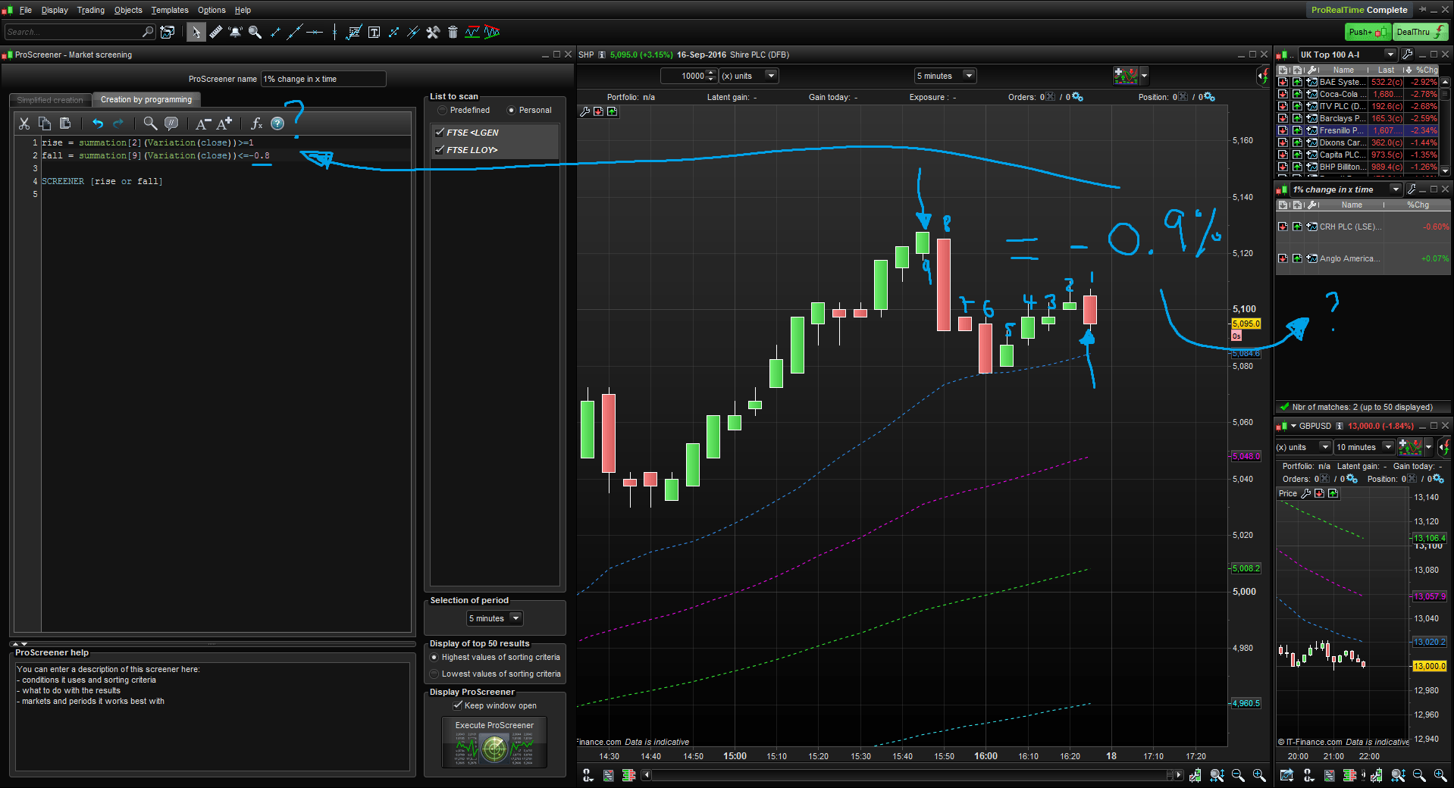Select Highest values of sorting criteria
This screenshot has height=788, width=1454.
[434, 658]
